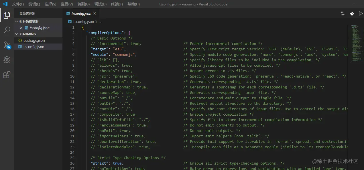Open the Extensions view icon
Viewport: 364px width, 170px height.
[x=7, y=75]
